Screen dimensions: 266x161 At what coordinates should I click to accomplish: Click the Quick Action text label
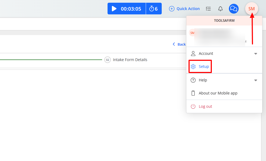188,9
